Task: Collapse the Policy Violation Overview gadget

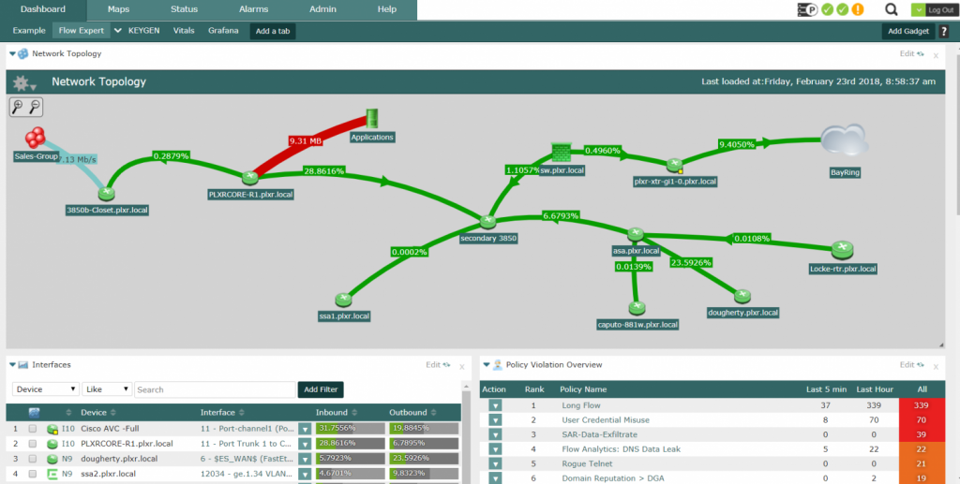Action: pyautogui.click(x=487, y=365)
